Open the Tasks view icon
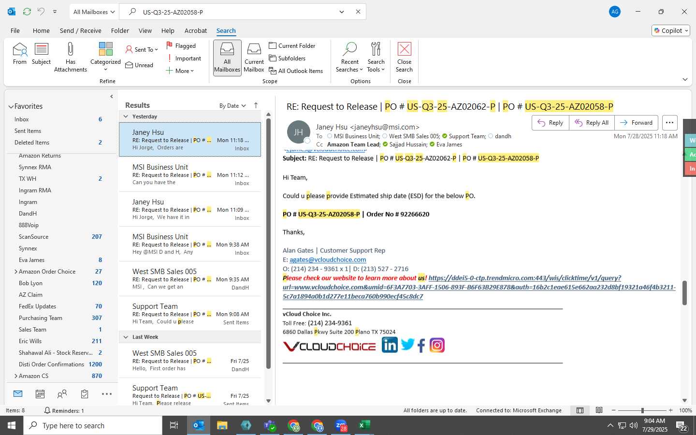Viewport: 696px width, 435px height. (85, 394)
